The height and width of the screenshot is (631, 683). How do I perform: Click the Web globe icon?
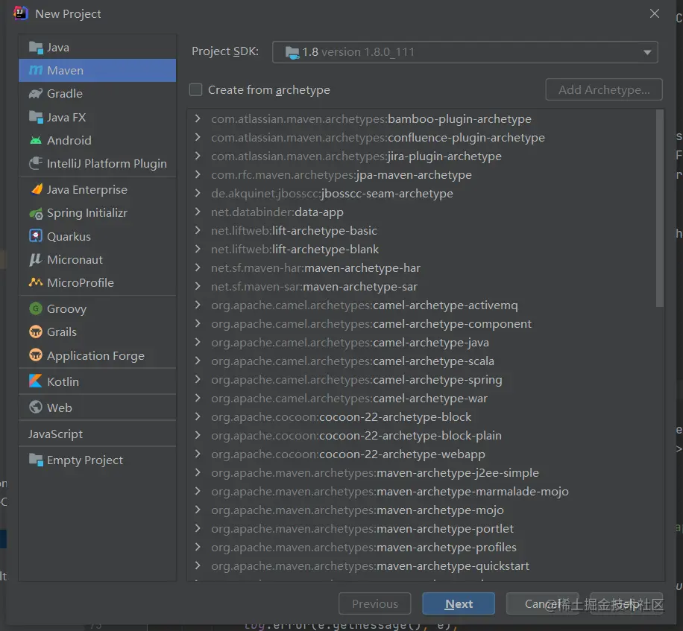click(36, 408)
